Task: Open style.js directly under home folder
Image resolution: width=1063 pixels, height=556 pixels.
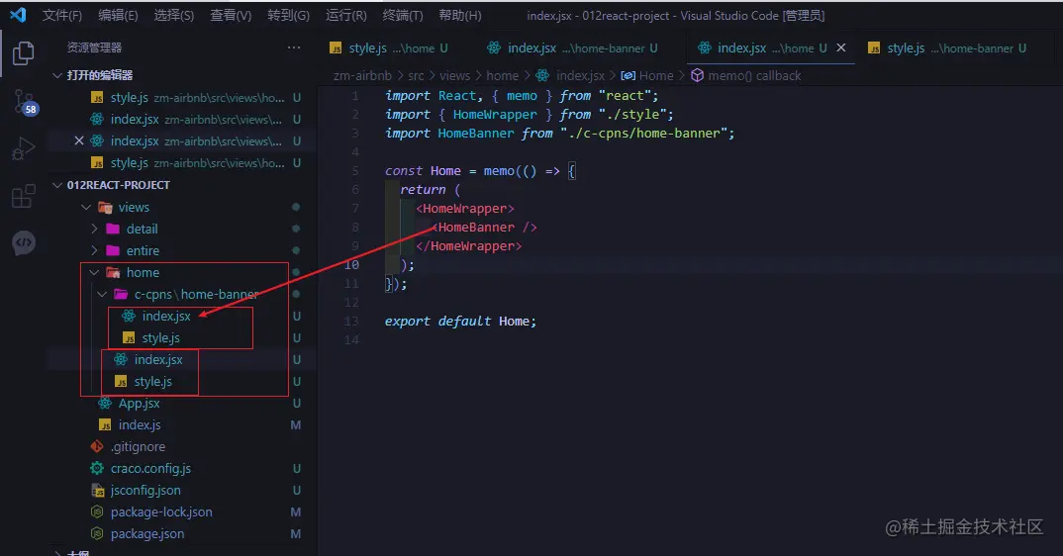Action: coord(152,381)
